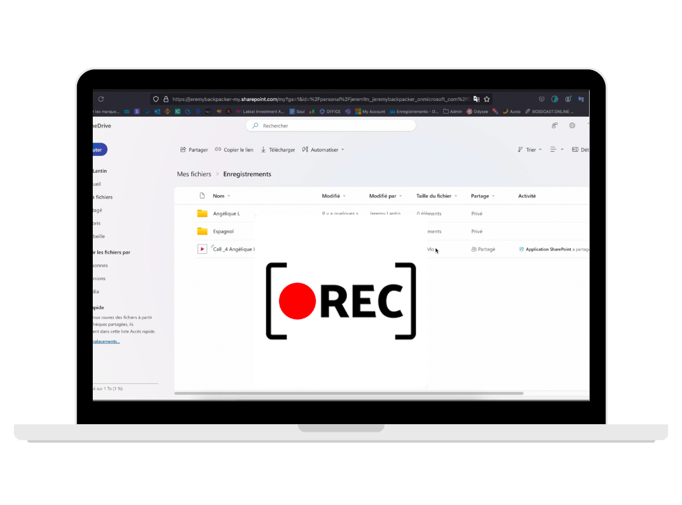This screenshot has width=682, height=505.
Task: Navigate to Mes fichiers breadcrumb
Action: click(194, 174)
